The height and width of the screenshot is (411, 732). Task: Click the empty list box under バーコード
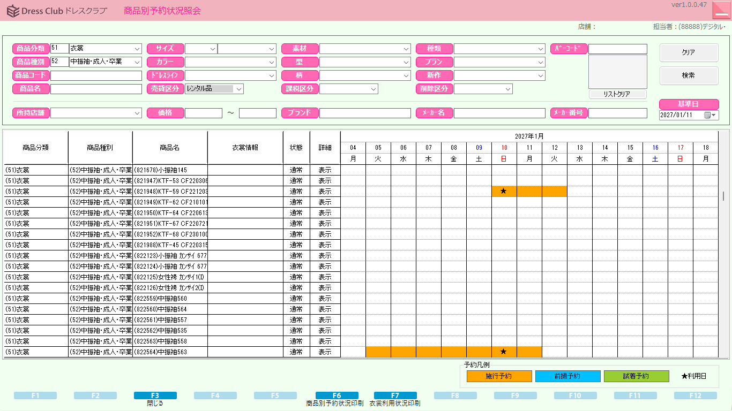point(617,72)
